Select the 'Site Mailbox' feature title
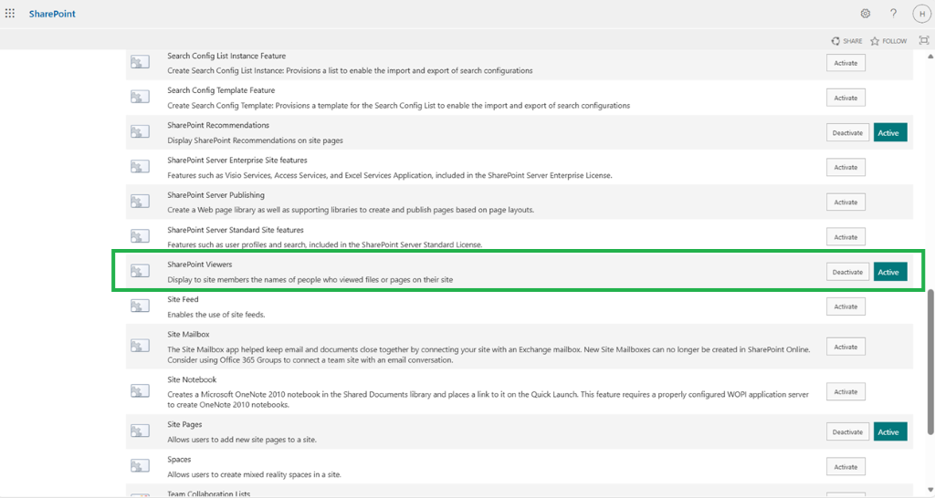Viewport: 935px width, 498px height. (x=188, y=334)
